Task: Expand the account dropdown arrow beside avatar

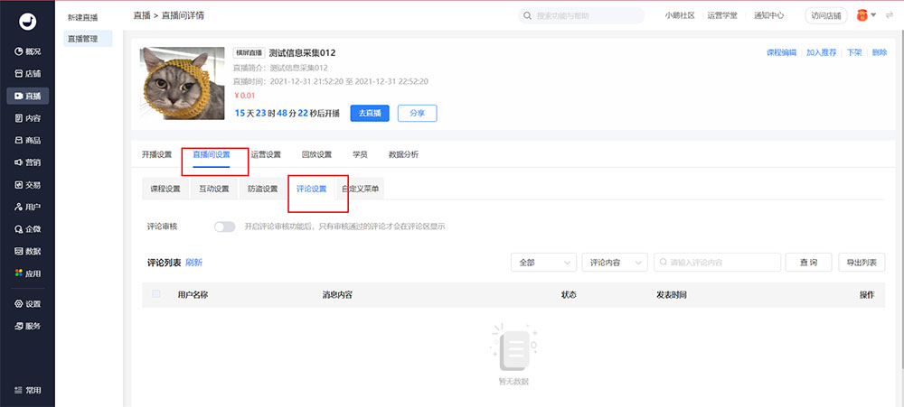Action: tap(874, 15)
